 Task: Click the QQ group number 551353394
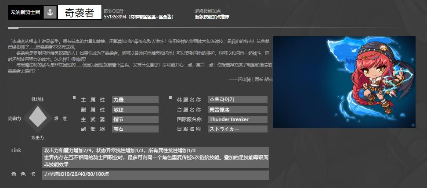pyautogui.click(x=115, y=17)
